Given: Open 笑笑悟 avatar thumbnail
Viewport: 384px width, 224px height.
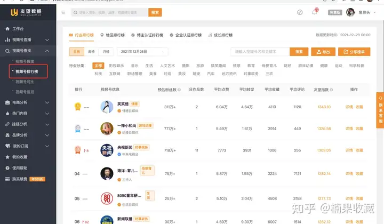Looking at the screenshot, I should pos(107,107).
